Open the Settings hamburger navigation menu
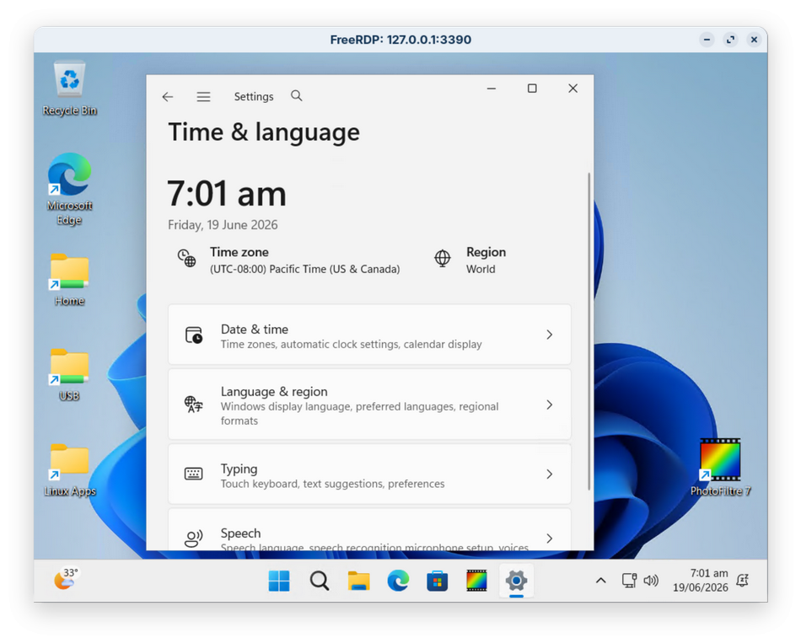This screenshot has height=643, width=801. [203, 97]
